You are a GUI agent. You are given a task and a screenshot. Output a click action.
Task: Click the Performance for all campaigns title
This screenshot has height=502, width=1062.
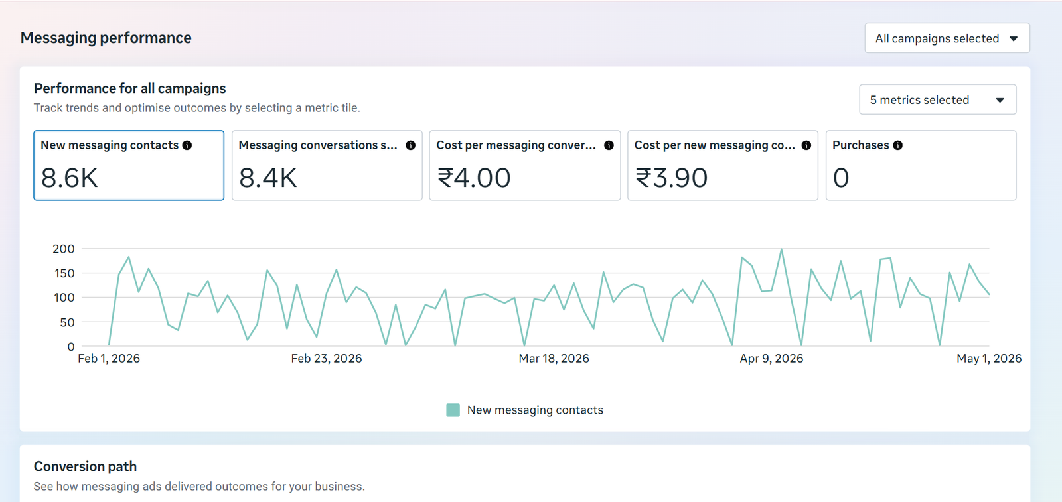pyautogui.click(x=130, y=88)
